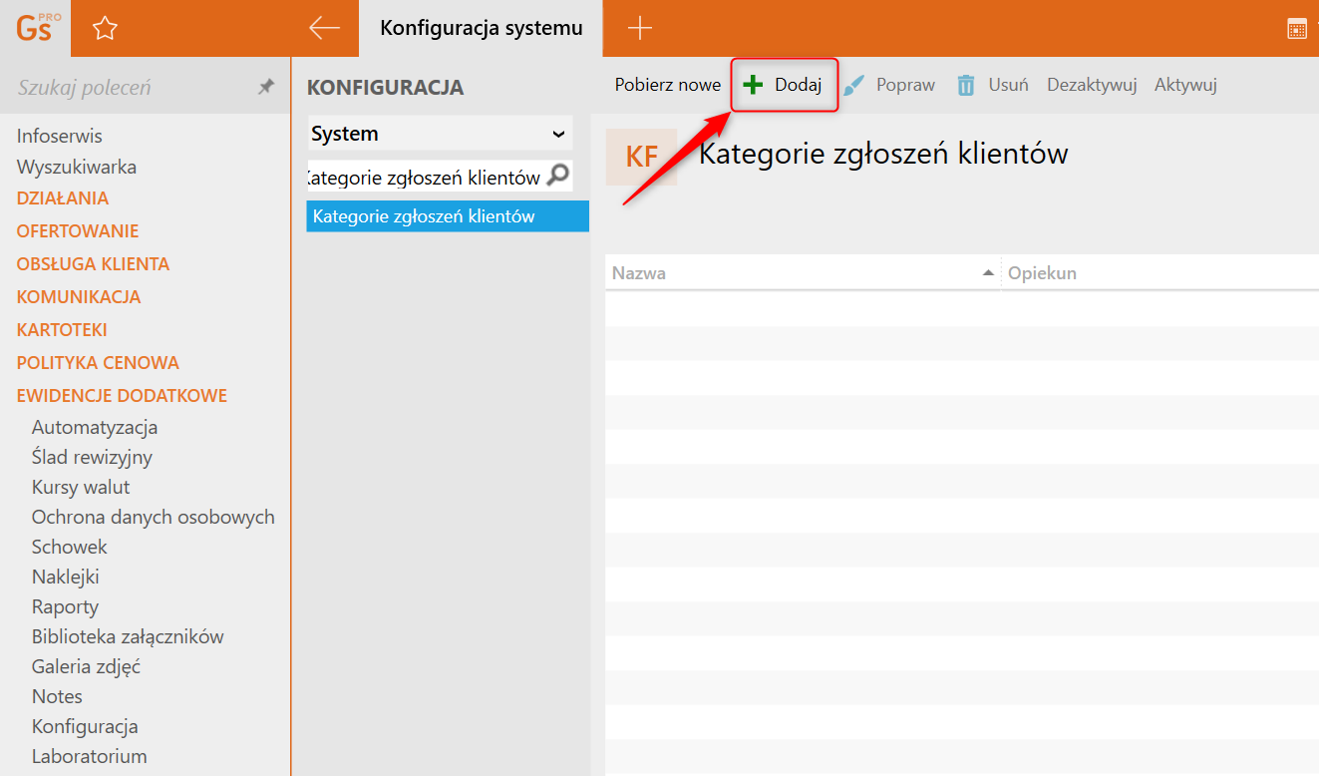Open Galeria zdjęć in the sidebar
Screen dimensions: 1319x776
(x=86, y=666)
